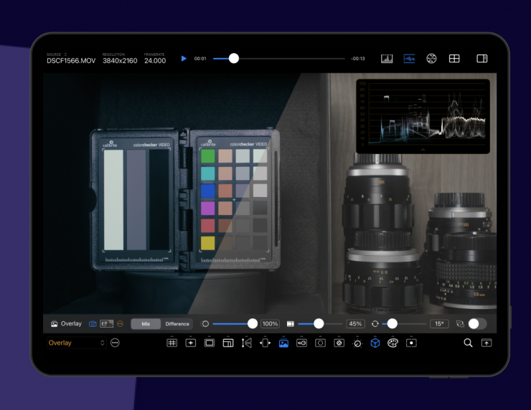The width and height of the screenshot is (531, 410).
Task: Select the camera overlay source icon
Action: [93, 324]
